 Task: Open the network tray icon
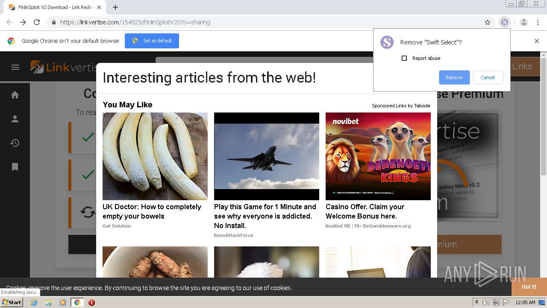496,302
